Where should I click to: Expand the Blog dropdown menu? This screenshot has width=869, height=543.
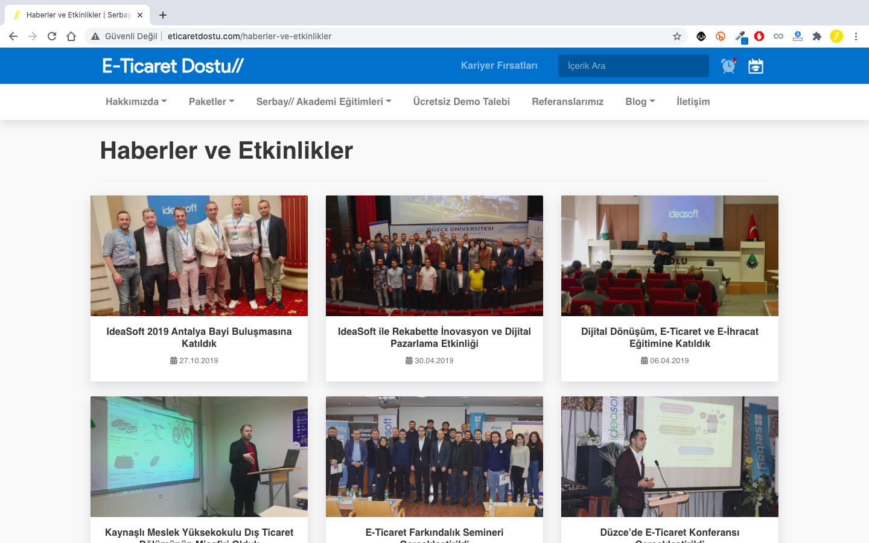click(x=640, y=101)
